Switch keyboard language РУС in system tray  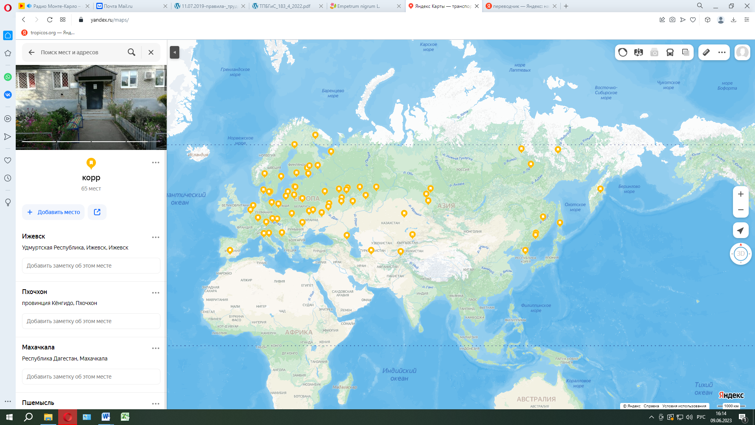701,417
